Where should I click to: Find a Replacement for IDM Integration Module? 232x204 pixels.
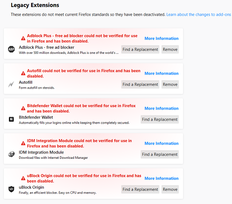tap(160, 155)
